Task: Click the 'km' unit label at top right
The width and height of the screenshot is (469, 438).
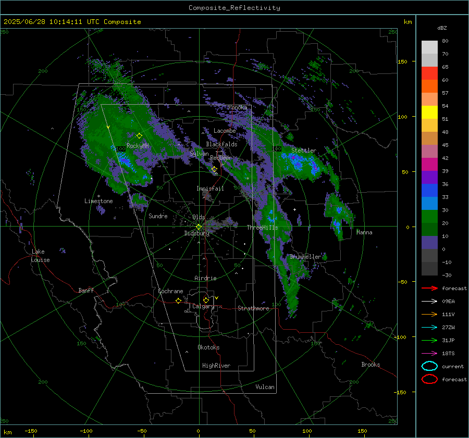Action: 408,22
